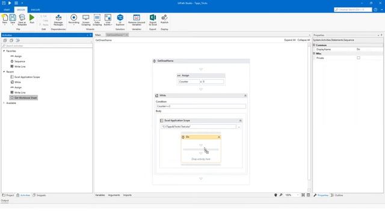Open quick access toolbar dropdown arrow
The width and height of the screenshot is (385, 216).
[22, 3]
